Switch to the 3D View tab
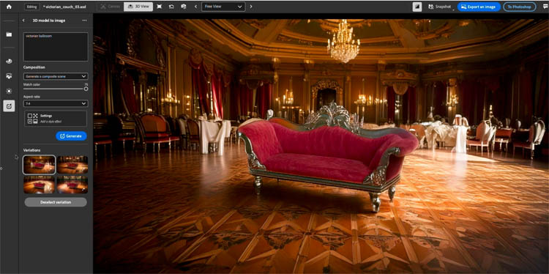The width and height of the screenshot is (549, 274). [138, 7]
